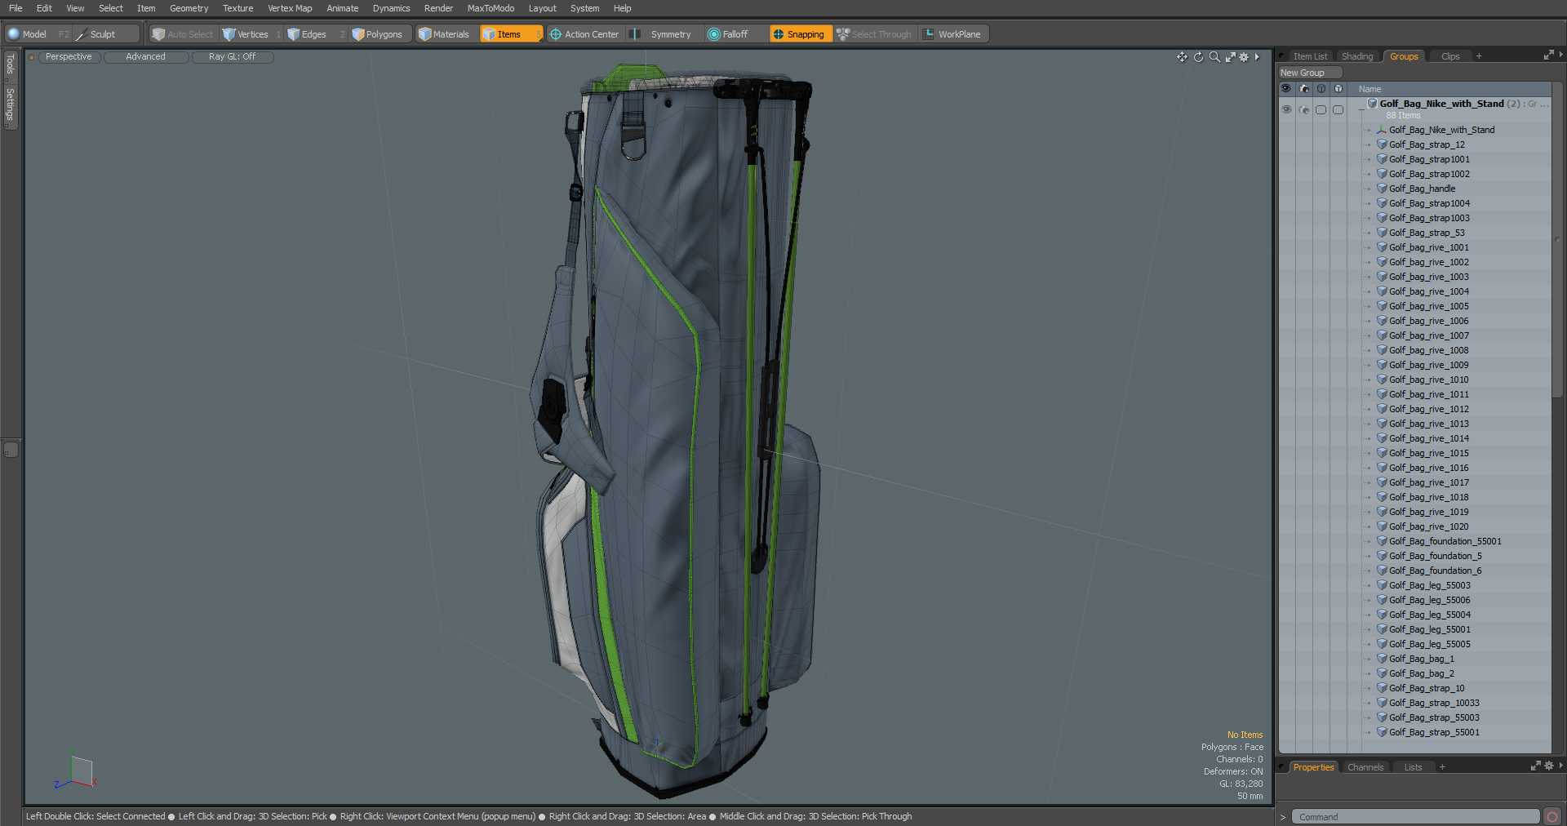The height and width of the screenshot is (826, 1567).
Task: Open the Lists tab
Action: 1413,767
